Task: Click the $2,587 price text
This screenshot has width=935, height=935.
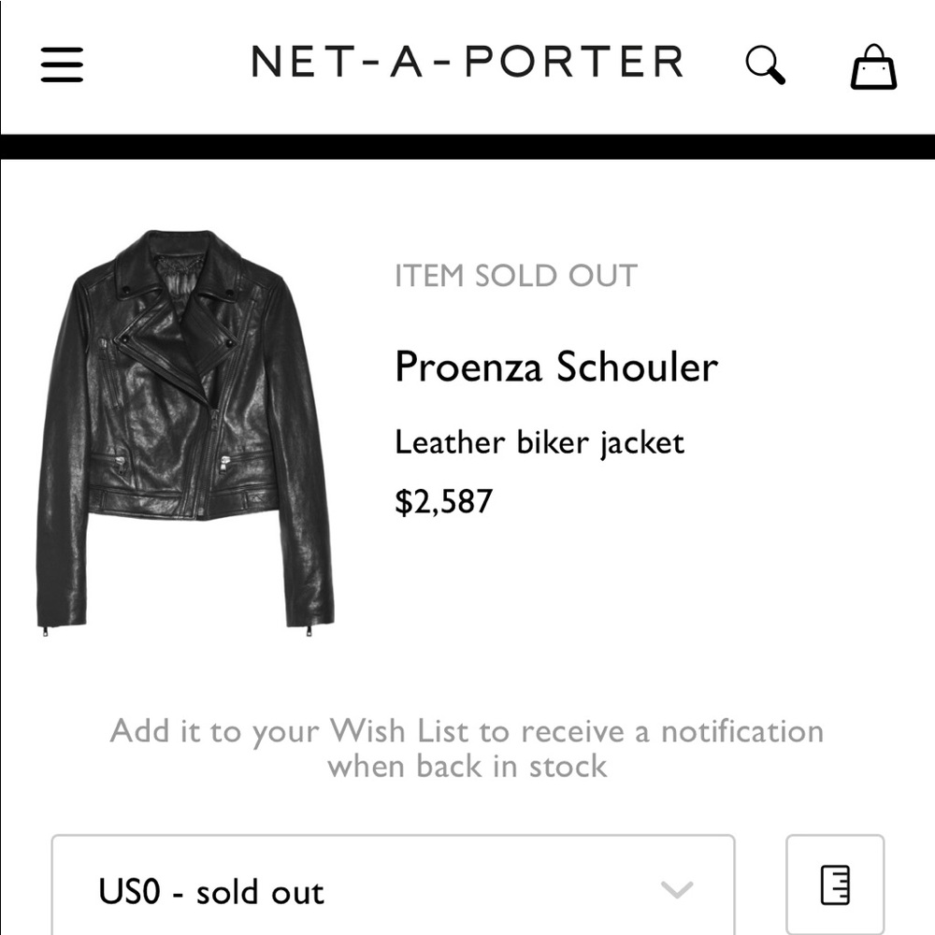Action: (445, 501)
